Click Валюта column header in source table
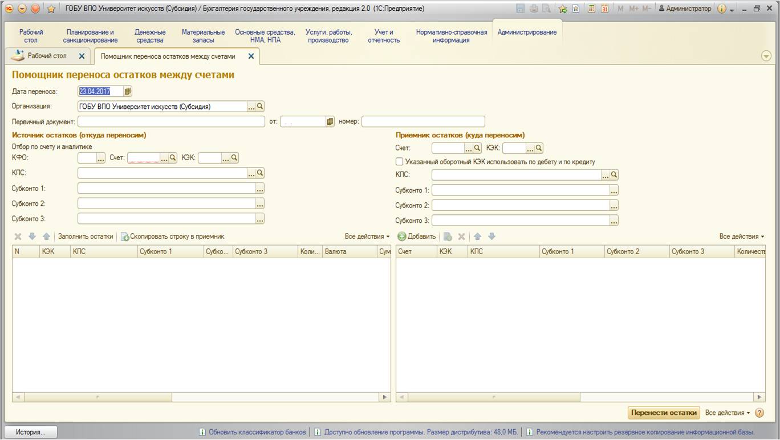Screen dimensions: 780x440 (349, 251)
